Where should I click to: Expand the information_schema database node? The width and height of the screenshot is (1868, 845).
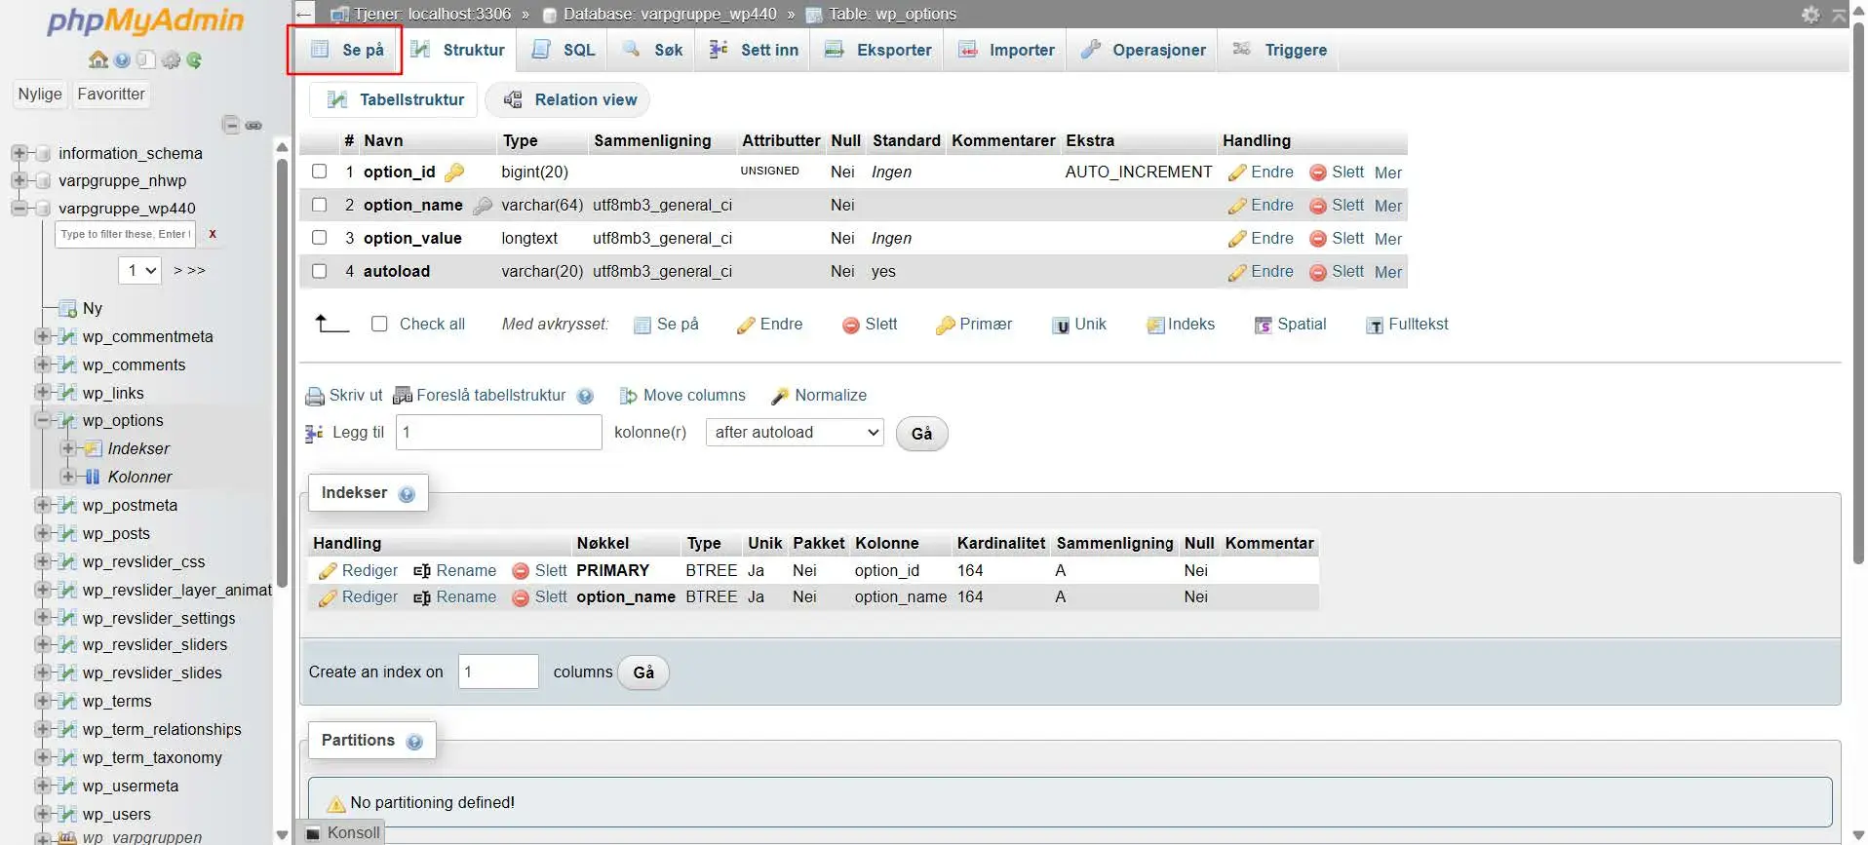click(19, 153)
